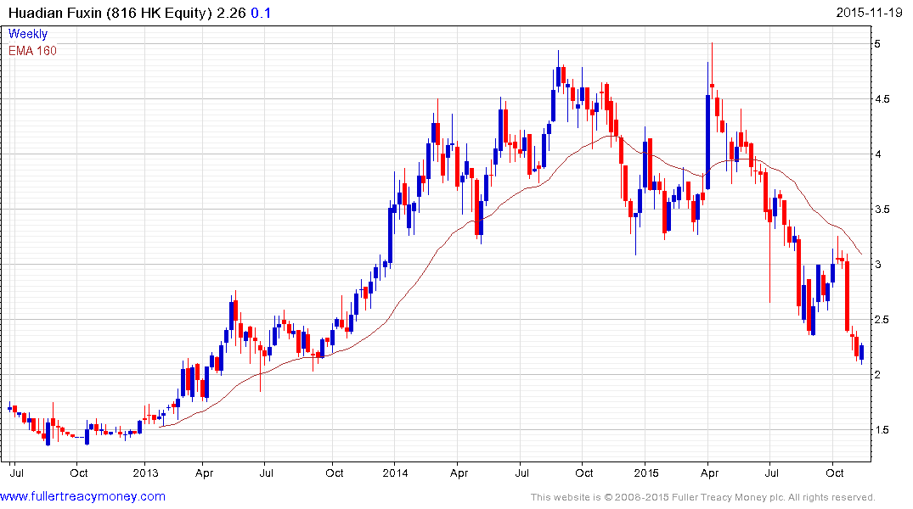Viewport: 913px width, 509px height.
Task: Click the 2013 x-axis label
Action: tap(145, 473)
